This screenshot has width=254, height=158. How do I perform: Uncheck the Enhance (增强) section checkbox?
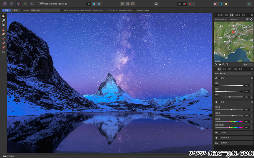point(220,102)
